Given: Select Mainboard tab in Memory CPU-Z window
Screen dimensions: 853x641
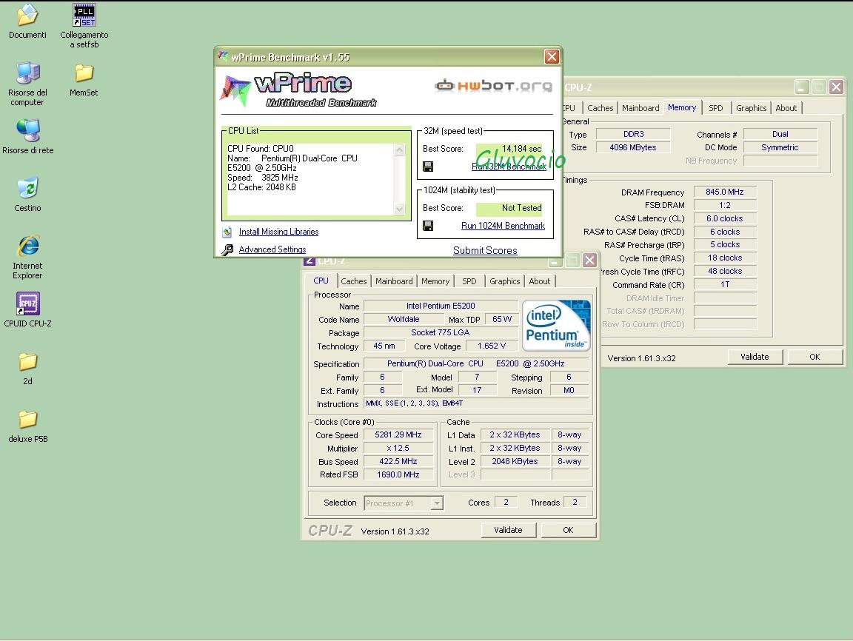Looking at the screenshot, I should point(640,108).
